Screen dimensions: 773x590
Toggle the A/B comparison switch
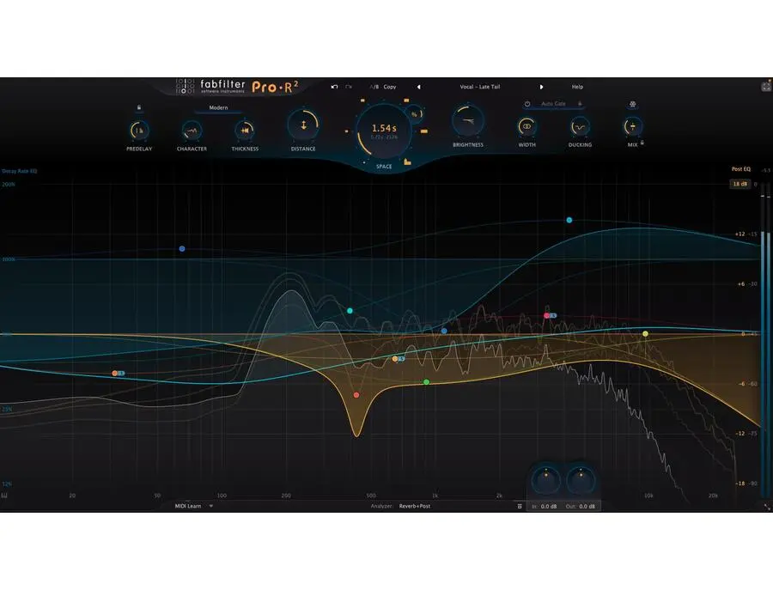coord(372,87)
